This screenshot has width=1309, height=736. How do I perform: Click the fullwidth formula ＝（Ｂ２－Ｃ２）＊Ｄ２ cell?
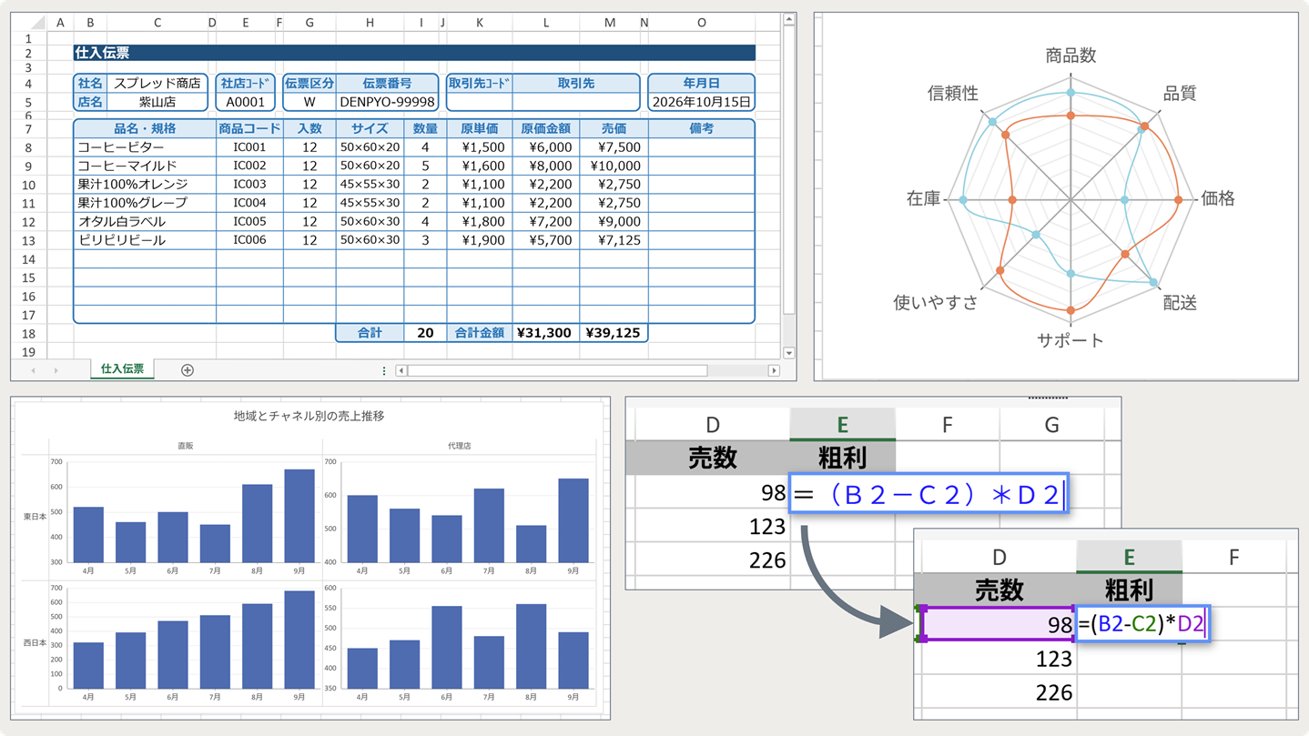(x=928, y=494)
